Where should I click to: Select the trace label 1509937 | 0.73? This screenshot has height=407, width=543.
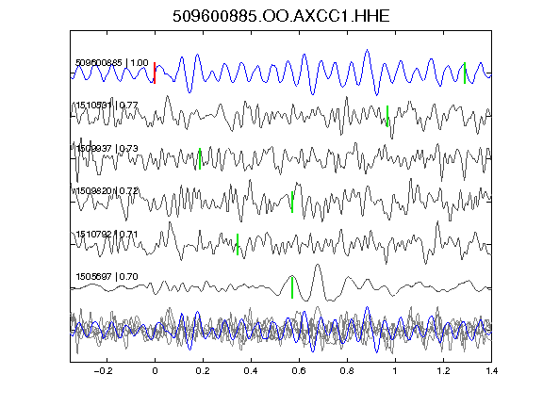(x=107, y=149)
